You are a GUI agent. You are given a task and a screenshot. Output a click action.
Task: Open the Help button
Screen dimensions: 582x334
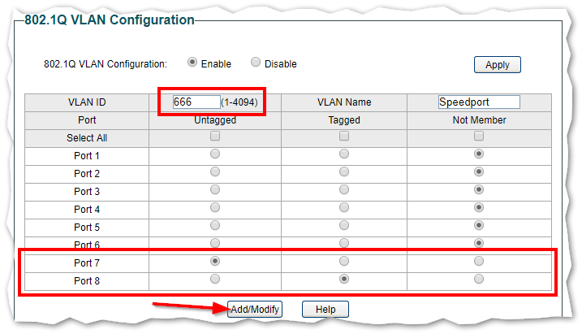point(325,310)
